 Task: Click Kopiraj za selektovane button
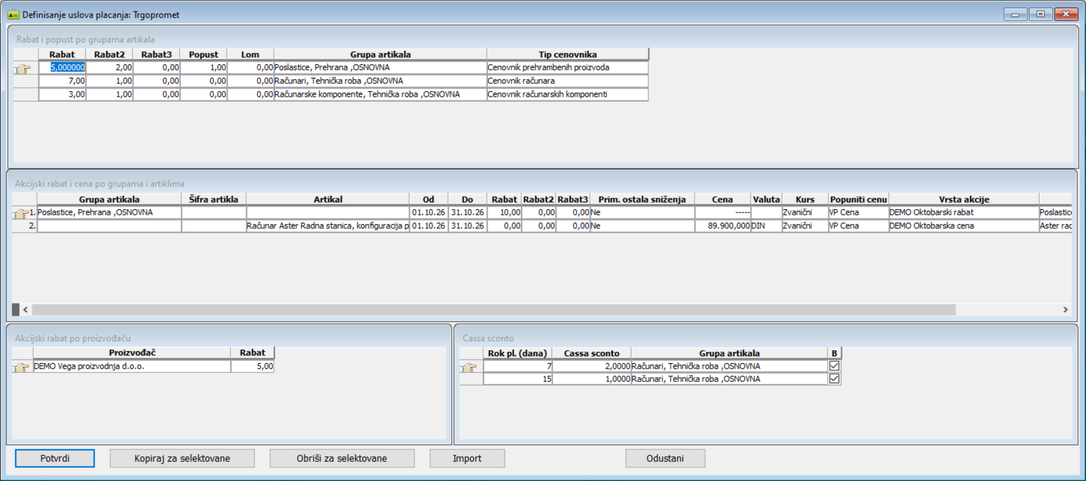point(182,458)
